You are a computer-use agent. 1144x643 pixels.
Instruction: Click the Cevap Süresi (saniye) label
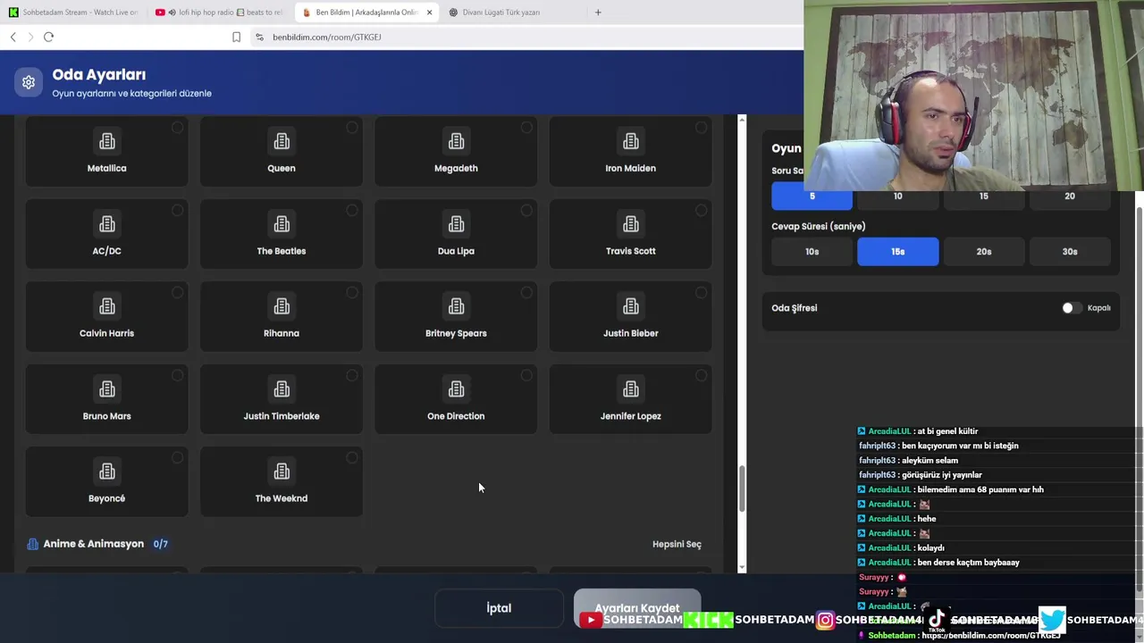(818, 227)
